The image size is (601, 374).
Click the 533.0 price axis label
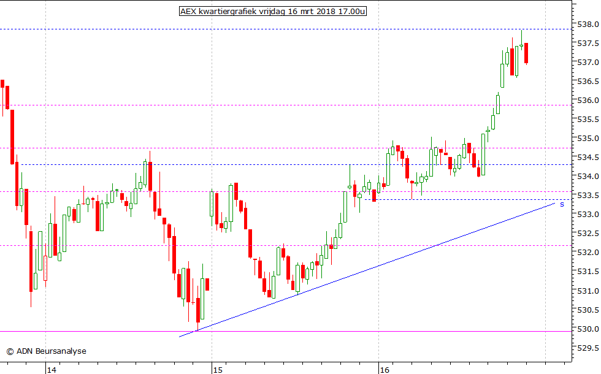(x=588, y=214)
